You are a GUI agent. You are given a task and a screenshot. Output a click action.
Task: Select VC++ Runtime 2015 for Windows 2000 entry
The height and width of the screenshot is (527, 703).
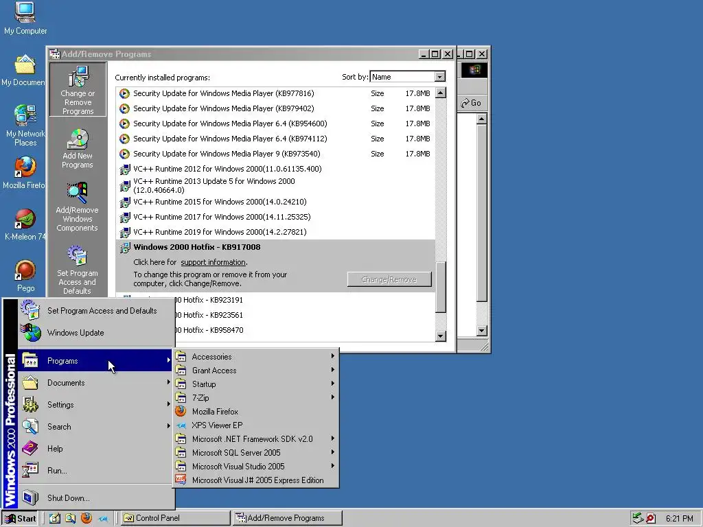click(275, 202)
